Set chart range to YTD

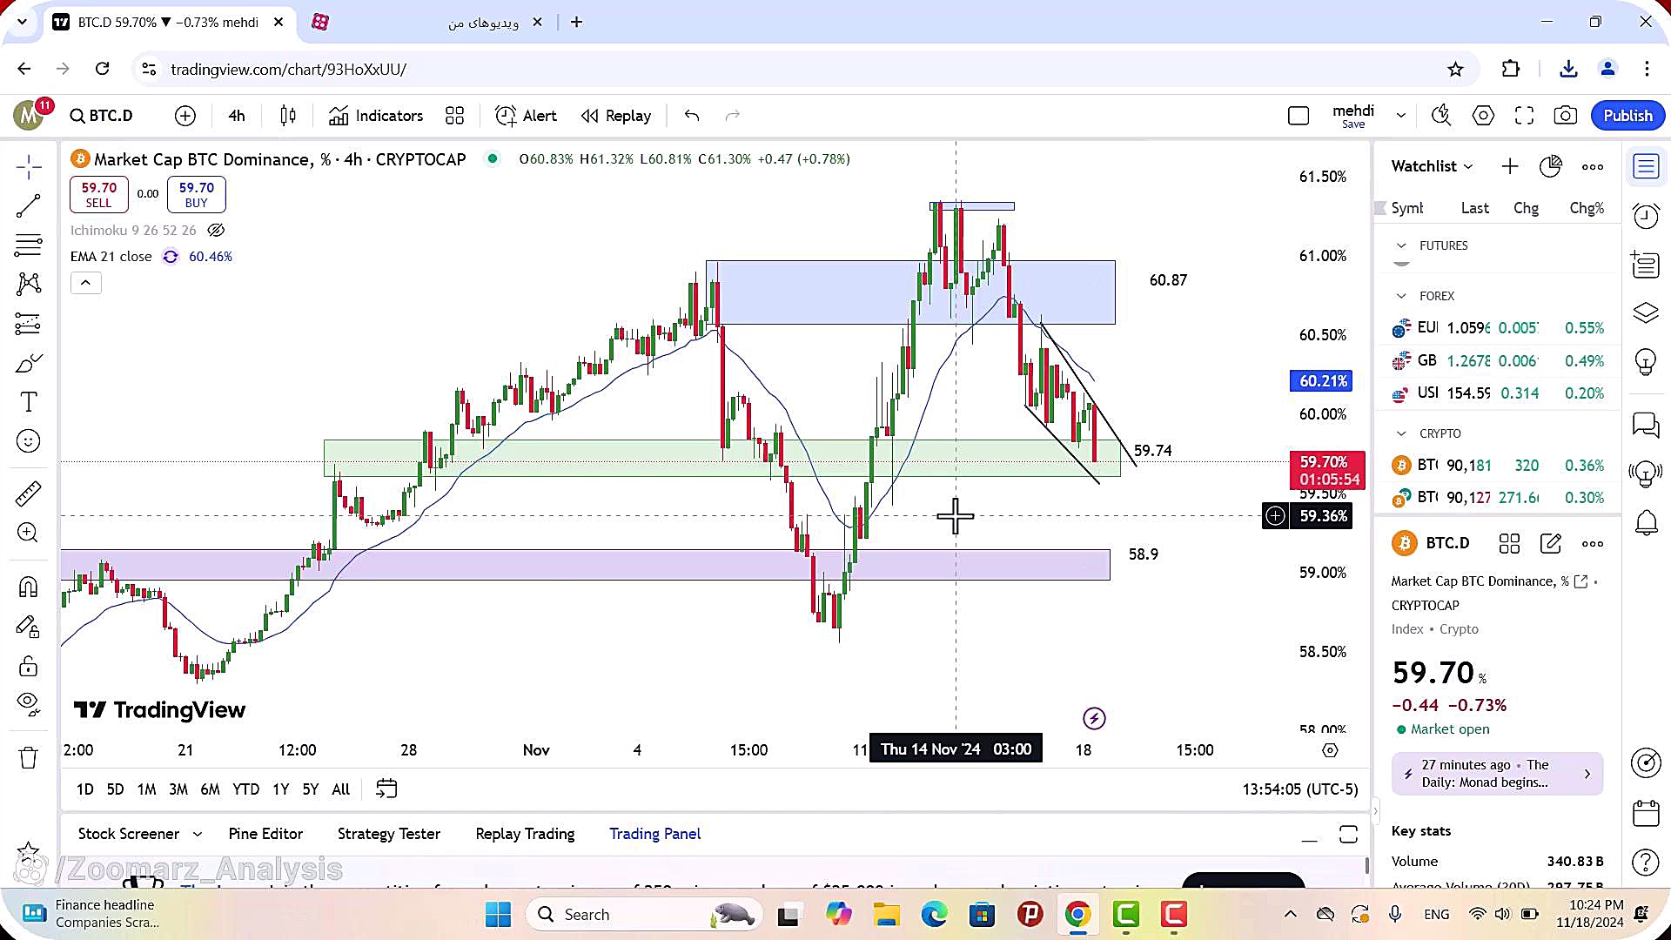click(x=245, y=789)
